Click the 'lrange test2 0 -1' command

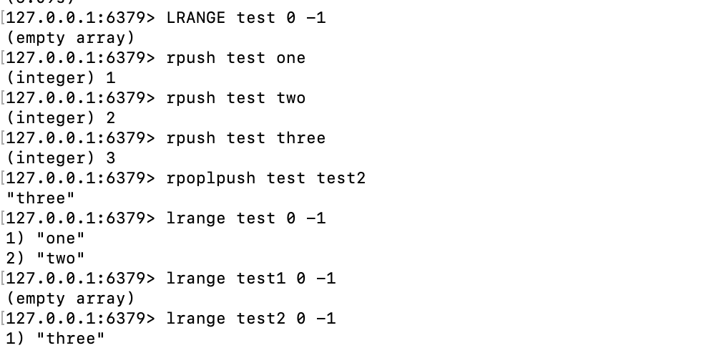tap(251, 319)
